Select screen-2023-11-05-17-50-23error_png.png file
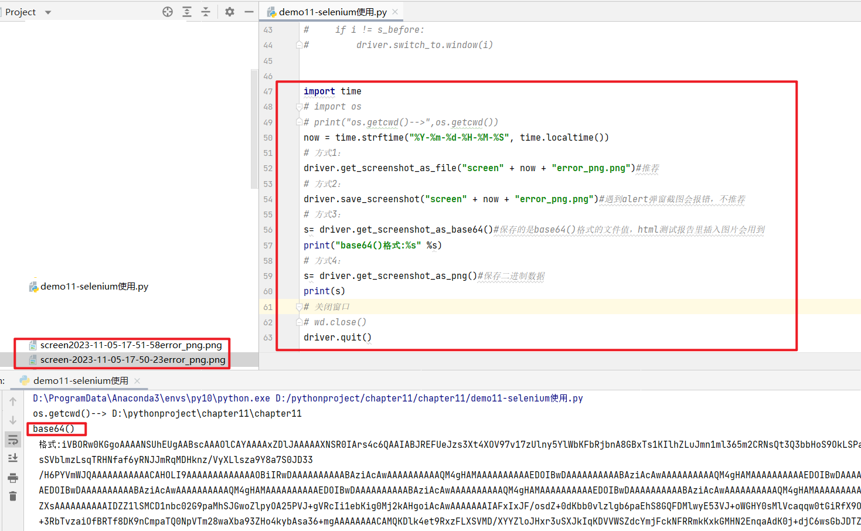The image size is (861, 531). [132, 360]
